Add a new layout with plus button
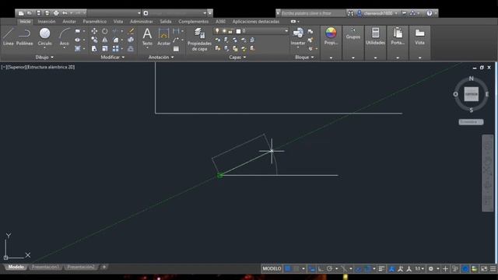Screen dimensions: 498x280 coord(104,267)
